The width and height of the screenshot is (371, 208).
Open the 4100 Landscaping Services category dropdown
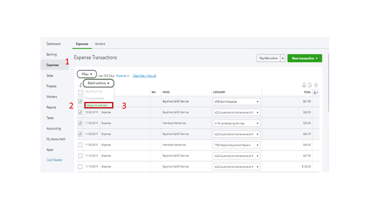click(237, 123)
